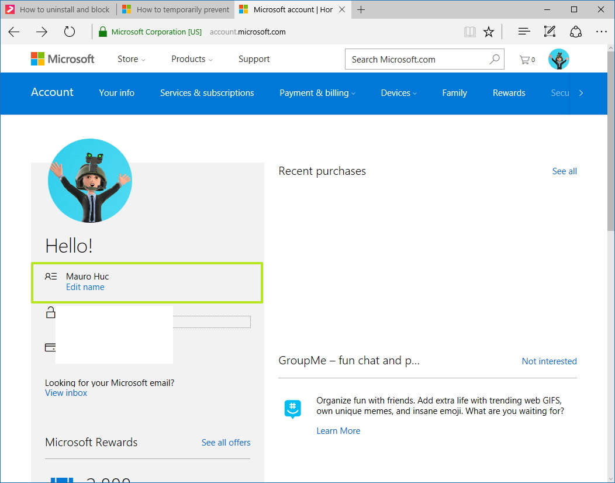Open the Hub lines icon
The width and height of the screenshot is (615, 483).
point(524,32)
